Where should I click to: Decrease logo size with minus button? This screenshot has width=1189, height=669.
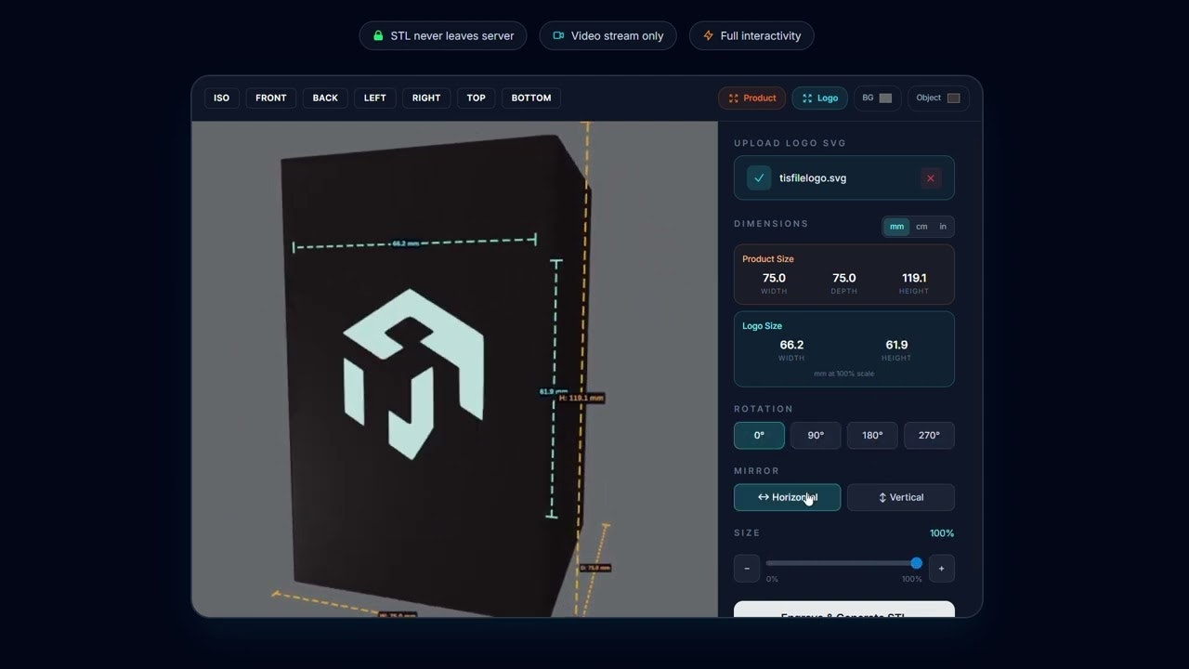click(747, 569)
